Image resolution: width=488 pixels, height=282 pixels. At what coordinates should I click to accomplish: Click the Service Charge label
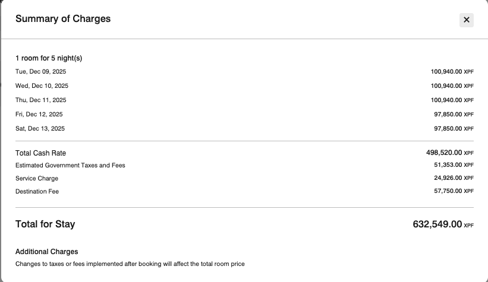click(37, 179)
